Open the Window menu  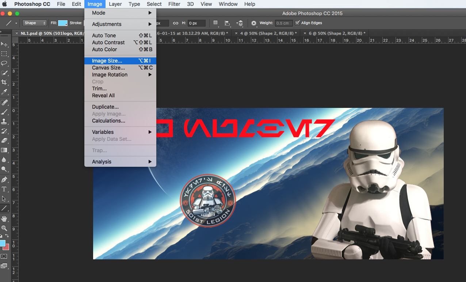(228, 4)
